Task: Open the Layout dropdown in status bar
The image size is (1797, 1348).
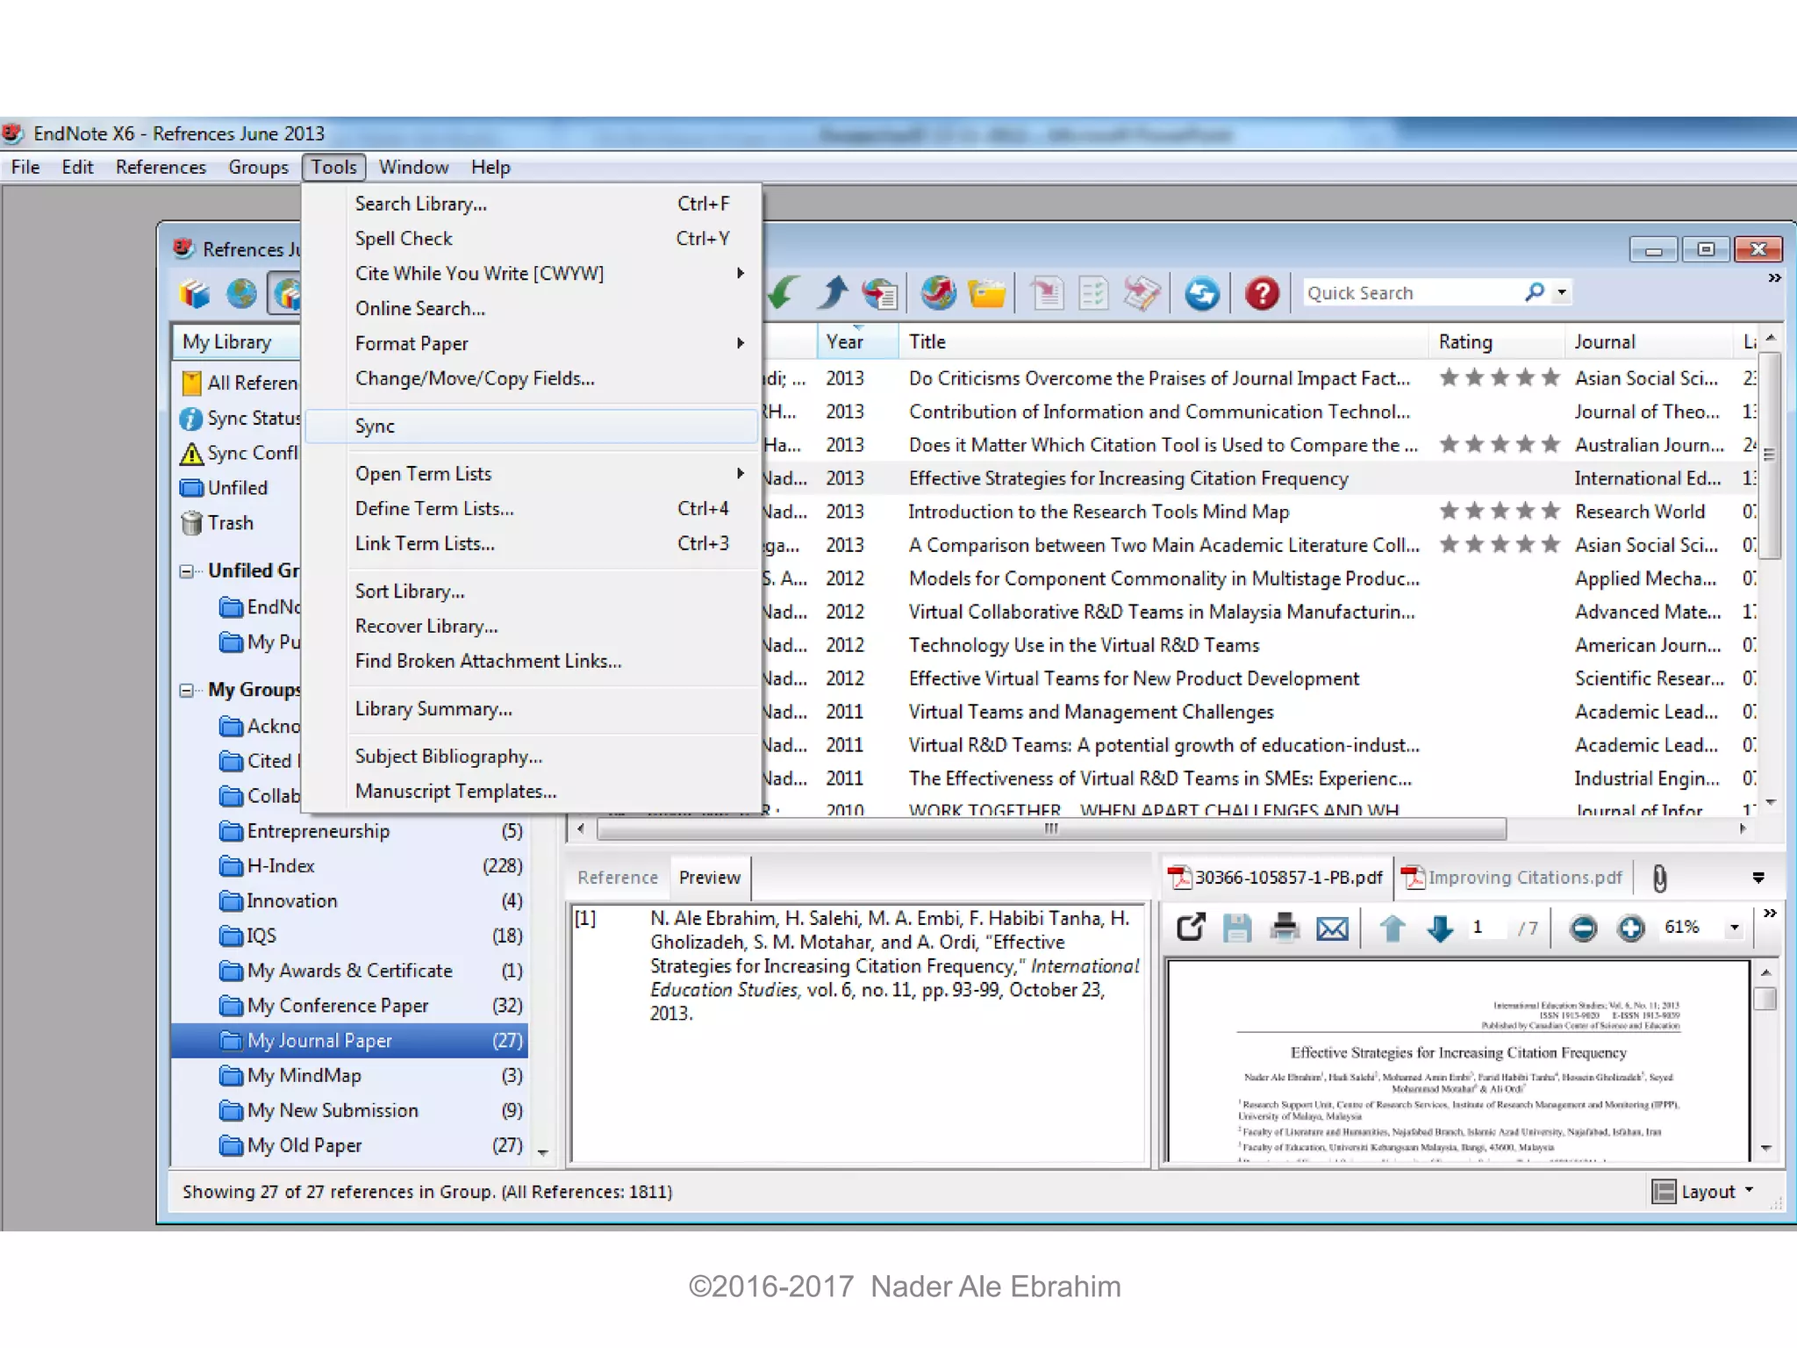Action: click(1702, 1191)
